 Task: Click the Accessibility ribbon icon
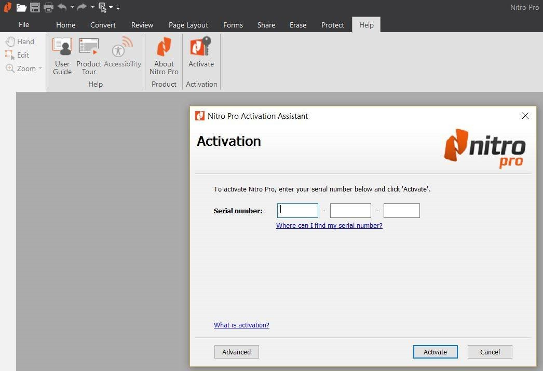[123, 52]
